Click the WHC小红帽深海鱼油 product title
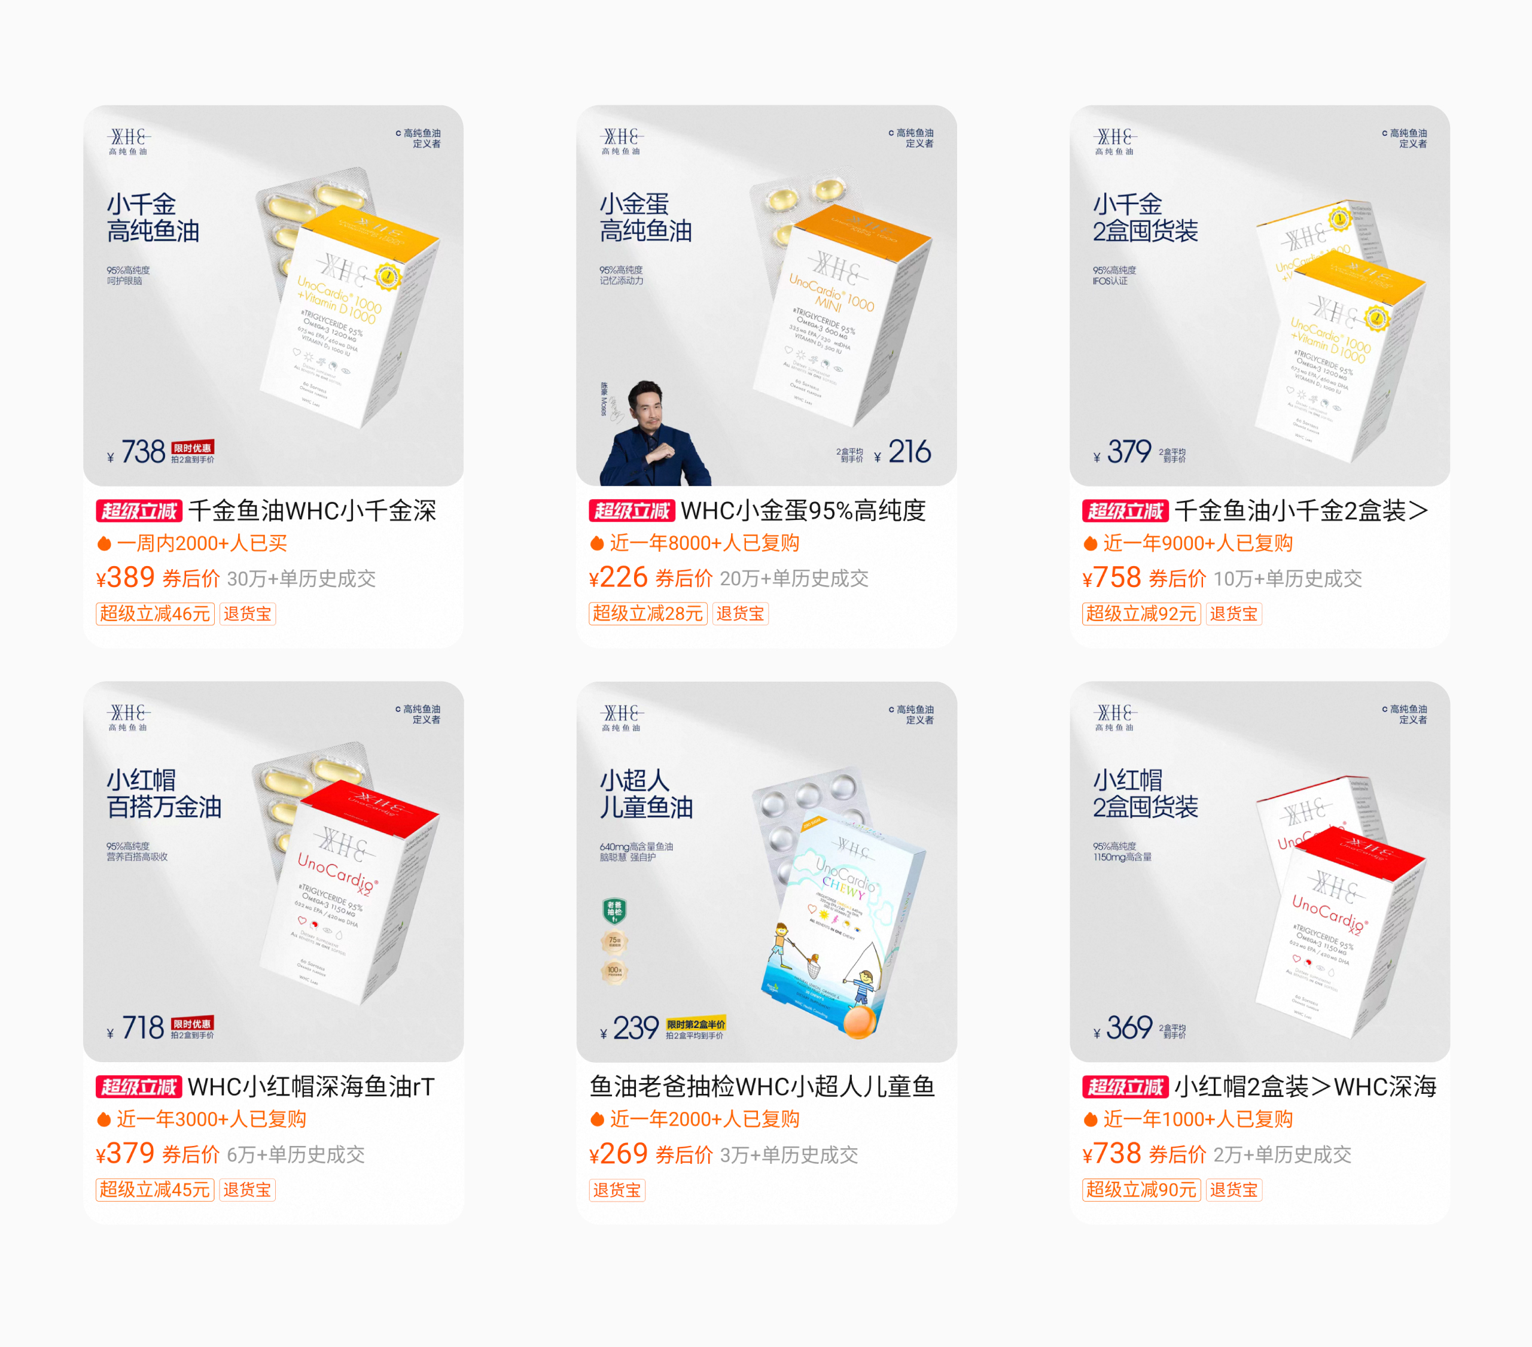This screenshot has height=1347, width=1532. point(311,1086)
